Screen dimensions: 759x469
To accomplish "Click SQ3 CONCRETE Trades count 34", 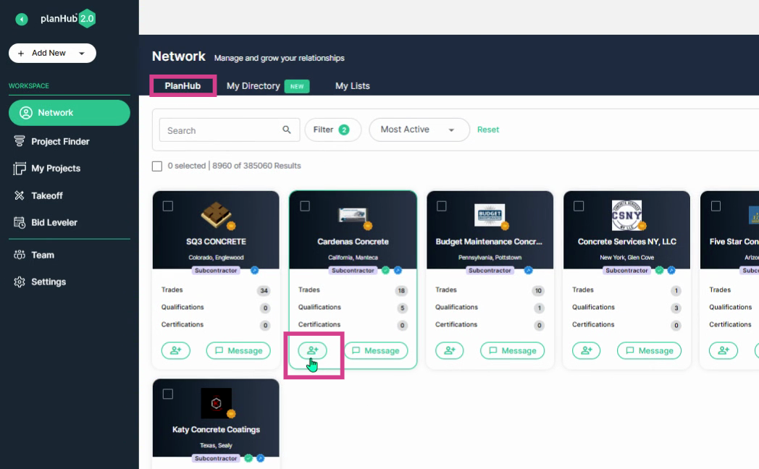I will pos(264,290).
